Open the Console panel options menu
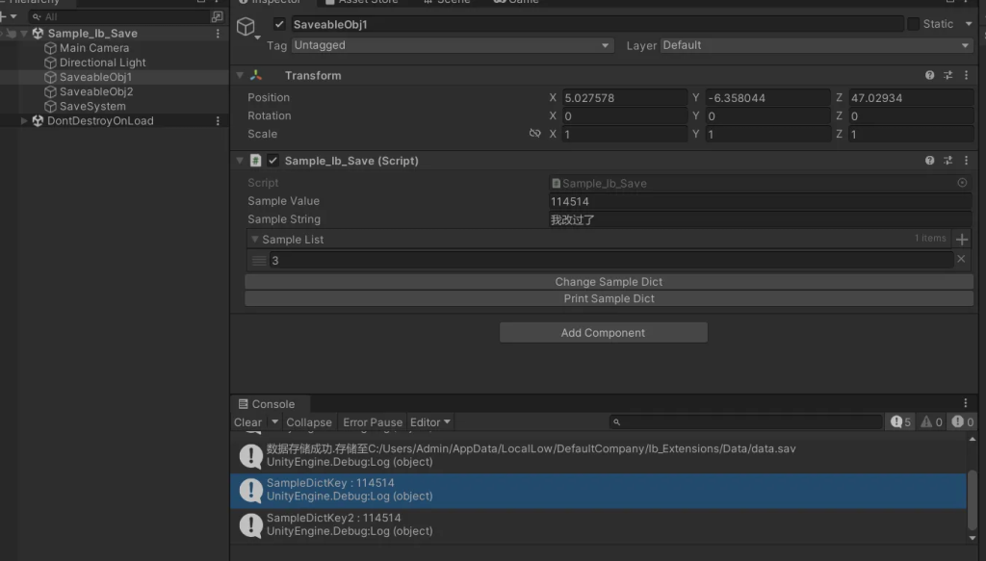The image size is (986, 561). [x=966, y=403]
